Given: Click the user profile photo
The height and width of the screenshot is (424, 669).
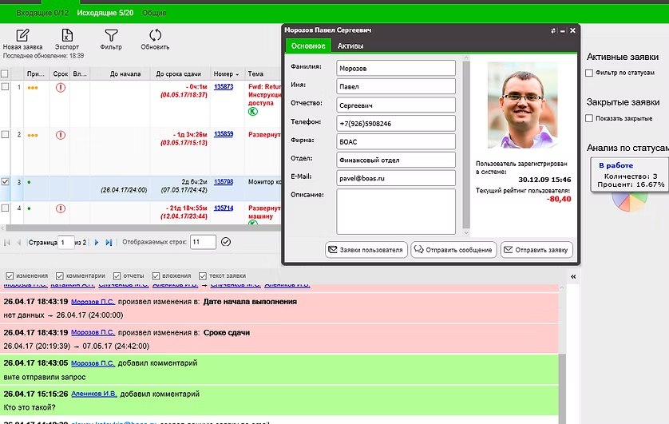Looking at the screenshot, I should (523, 105).
